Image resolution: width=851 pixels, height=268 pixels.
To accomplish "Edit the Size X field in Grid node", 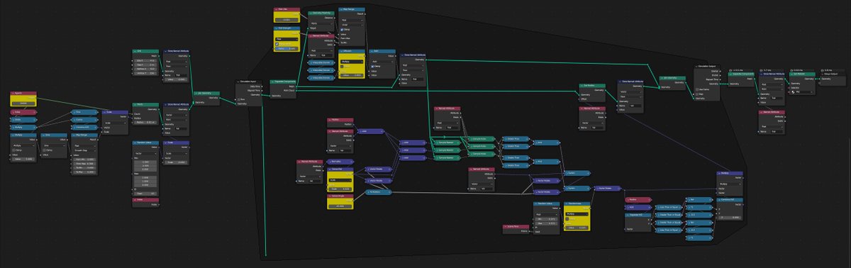I will pos(145,60).
